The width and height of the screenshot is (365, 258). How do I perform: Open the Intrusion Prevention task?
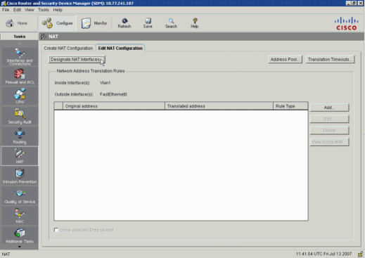20,176
